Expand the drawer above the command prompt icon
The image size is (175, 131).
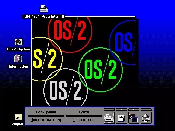point(134,110)
